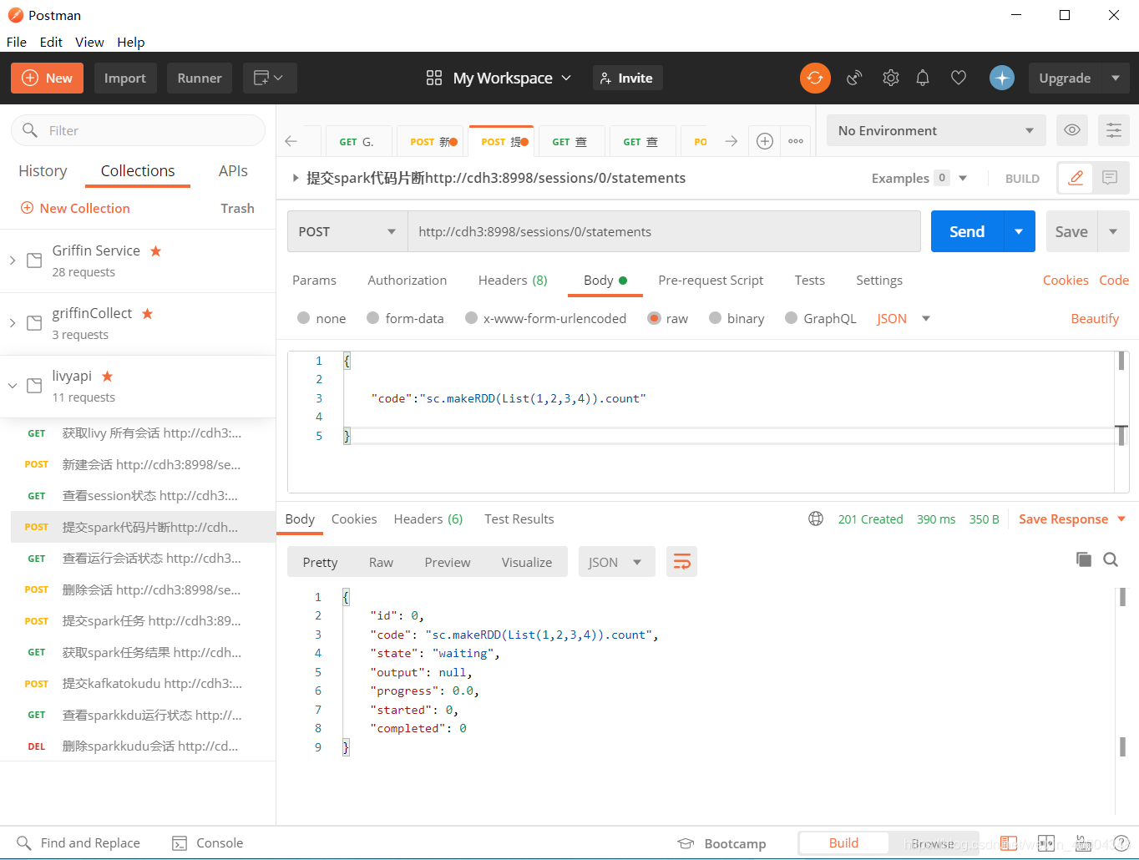This screenshot has height=860, width=1139.
Task: Open the manage environments sliders icon
Action: coord(1114,130)
